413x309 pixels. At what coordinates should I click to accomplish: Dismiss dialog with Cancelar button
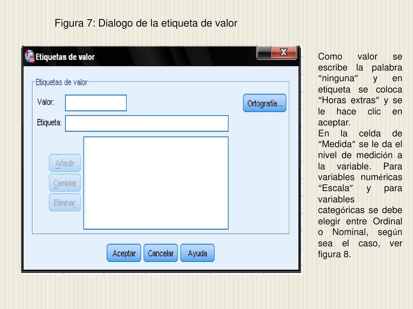(161, 253)
